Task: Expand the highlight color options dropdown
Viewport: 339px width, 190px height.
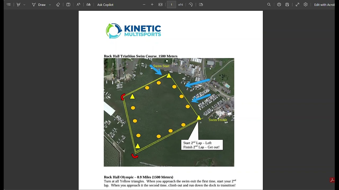Action: click(24, 4)
